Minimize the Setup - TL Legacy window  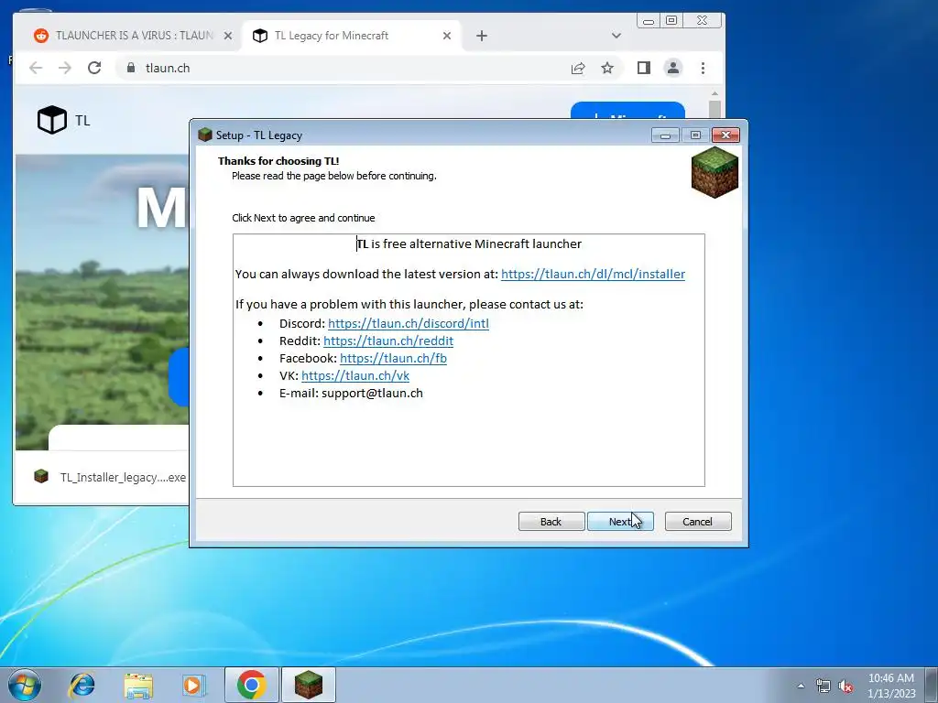click(665, 135)
